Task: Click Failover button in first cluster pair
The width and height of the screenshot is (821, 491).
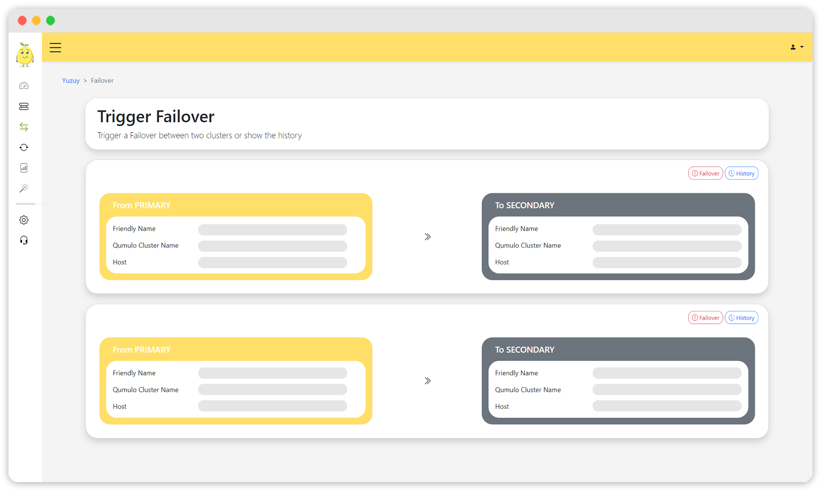Action: 705,173
